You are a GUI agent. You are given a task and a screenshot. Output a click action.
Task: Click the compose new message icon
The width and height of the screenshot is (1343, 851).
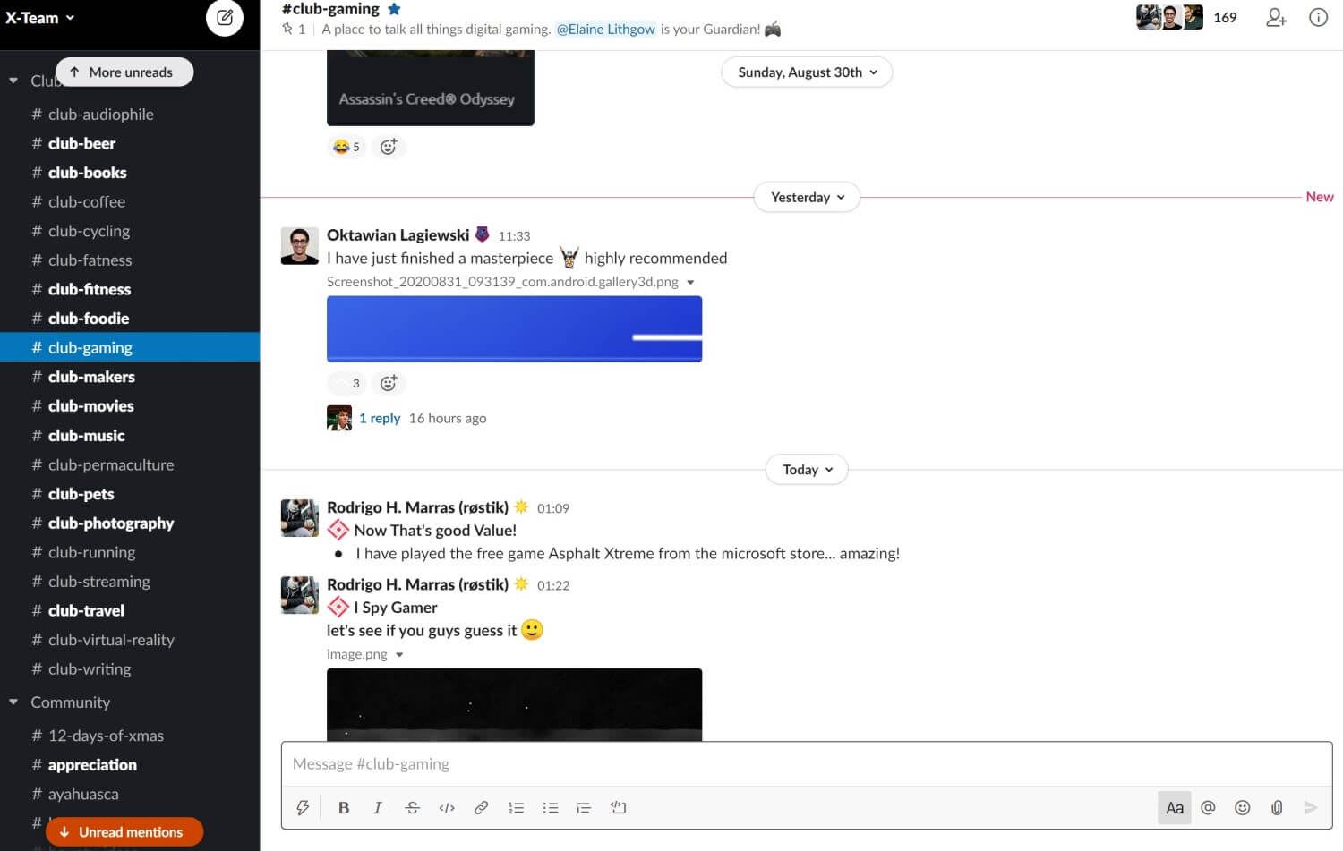(x=225, y=17)
